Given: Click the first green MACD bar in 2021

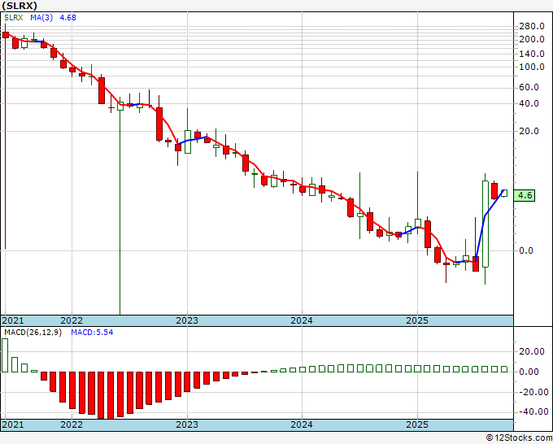Looking at the screenshot, I should point(5,355).
